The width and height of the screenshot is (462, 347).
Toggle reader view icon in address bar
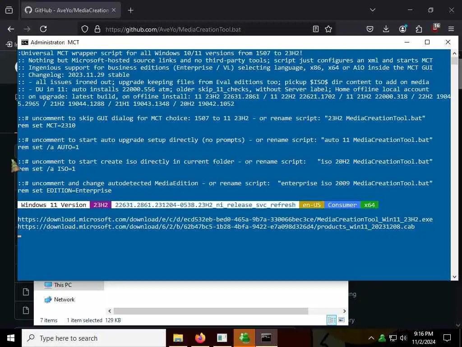click(315, 29)
